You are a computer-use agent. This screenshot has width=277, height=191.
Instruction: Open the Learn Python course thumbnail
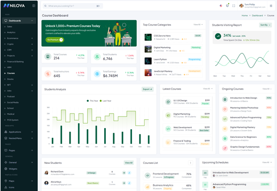[x=148, y=61]
